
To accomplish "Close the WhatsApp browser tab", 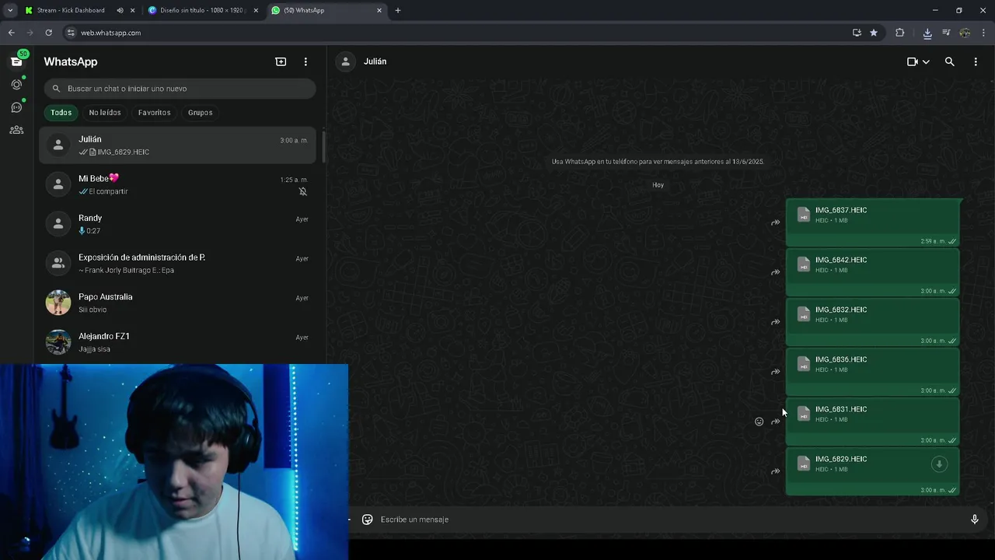I will 379,10.
